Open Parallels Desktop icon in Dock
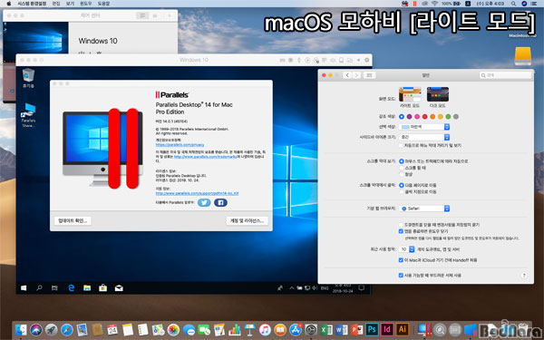The width and height of the screenshot is (544, 340). 424,329
